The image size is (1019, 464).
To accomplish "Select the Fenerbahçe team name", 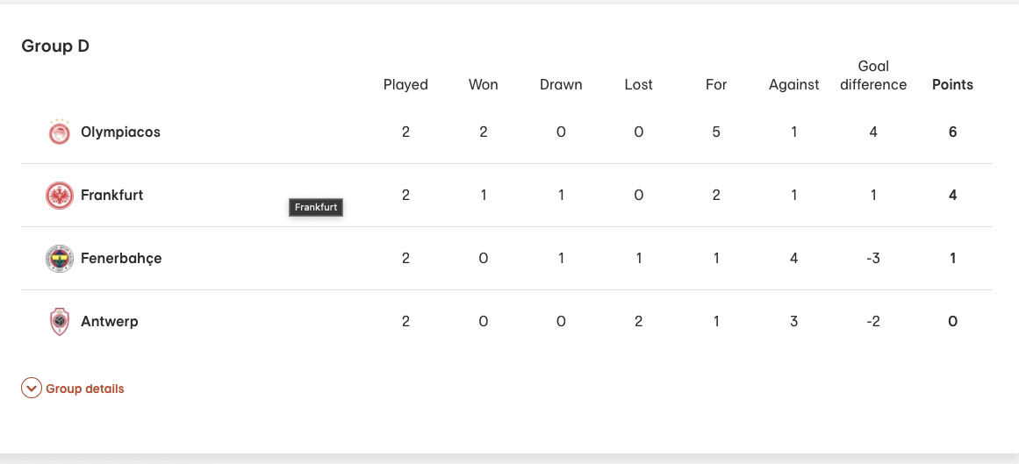I will click(121, 258).
